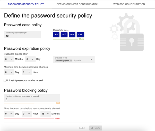155x131 pixels.
Task: Open minimum time between changes Day dropdown
Action: pos(9,72)
